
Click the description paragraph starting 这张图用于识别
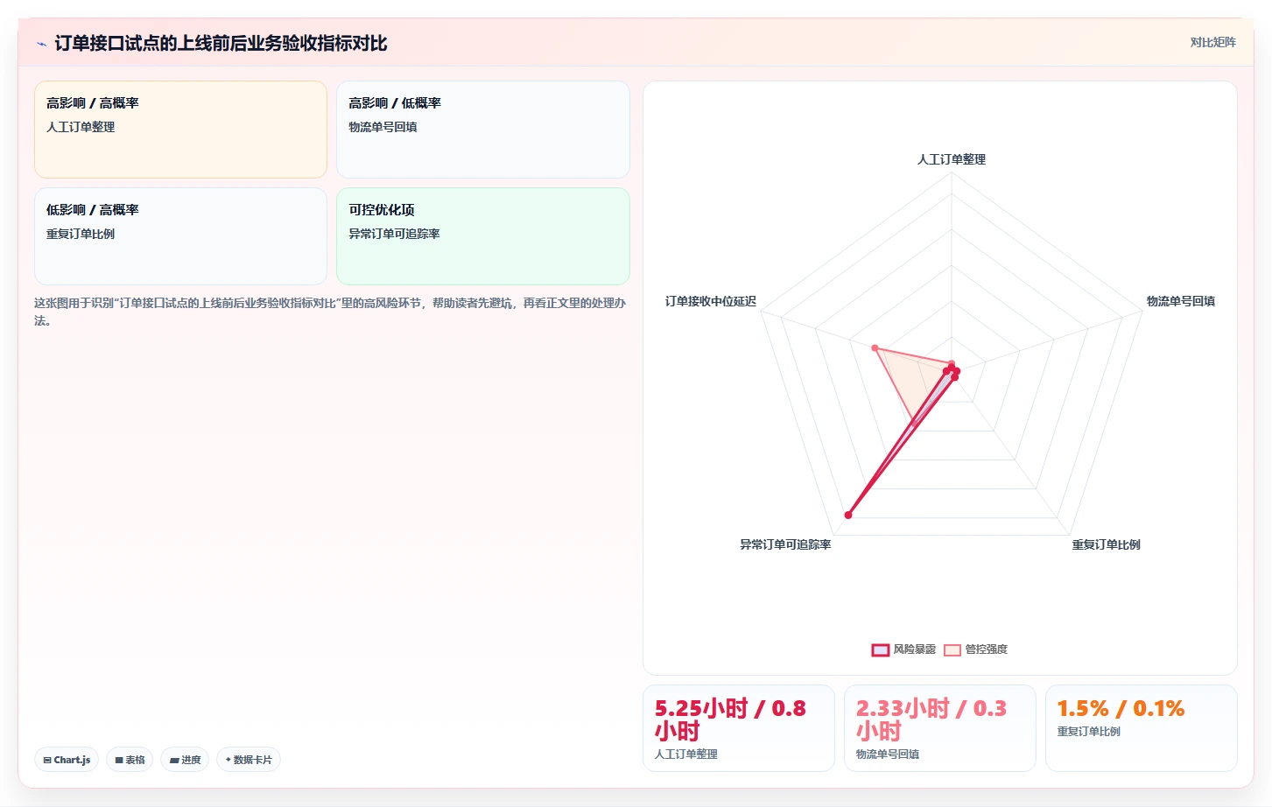(x=332, y=312)
